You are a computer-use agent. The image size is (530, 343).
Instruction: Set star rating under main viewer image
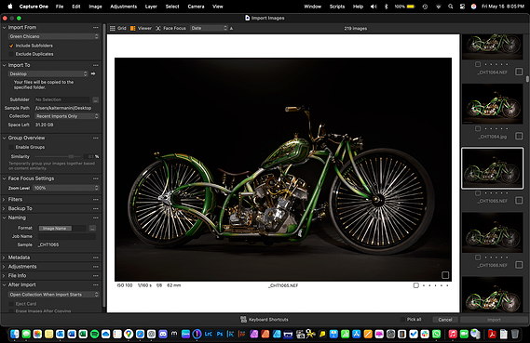pyautogui.click(x=436, y=285)
